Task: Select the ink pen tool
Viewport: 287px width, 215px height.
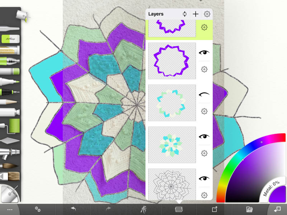Action: coord(10,92)
